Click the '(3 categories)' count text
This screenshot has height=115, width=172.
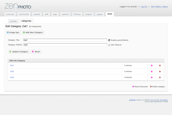click(35, 27)
